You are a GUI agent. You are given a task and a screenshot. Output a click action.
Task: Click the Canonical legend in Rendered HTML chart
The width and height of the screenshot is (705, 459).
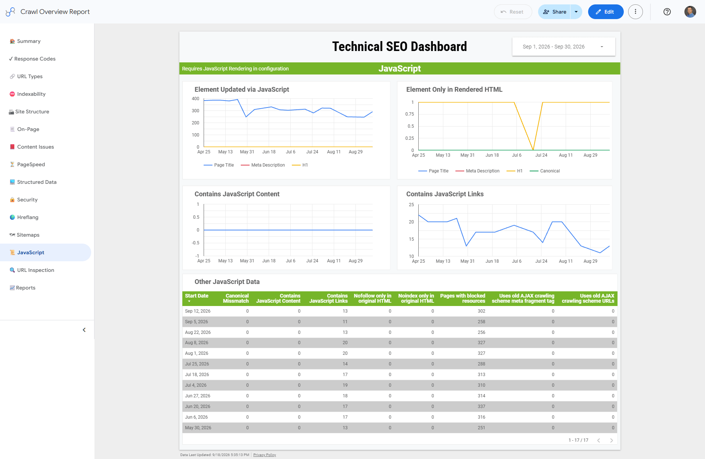[x=545, y=171]
